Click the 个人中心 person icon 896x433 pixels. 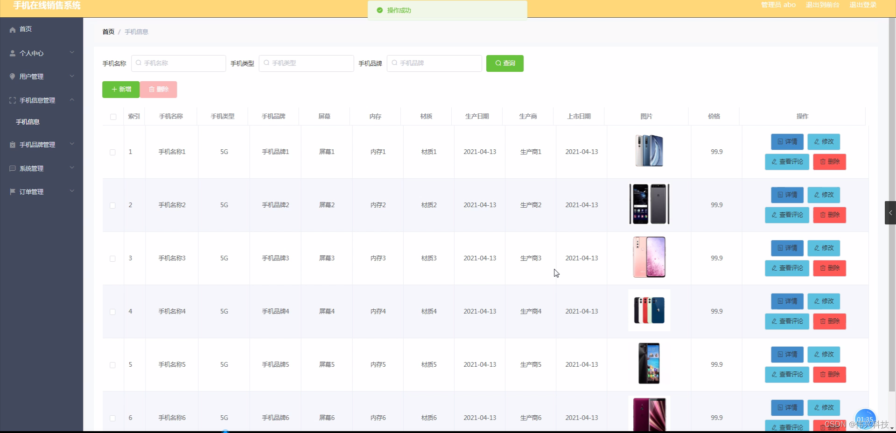(x=12, y=53)
